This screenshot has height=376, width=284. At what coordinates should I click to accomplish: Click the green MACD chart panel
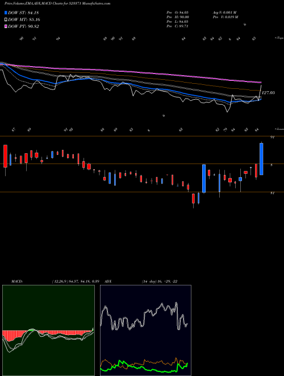48,330
